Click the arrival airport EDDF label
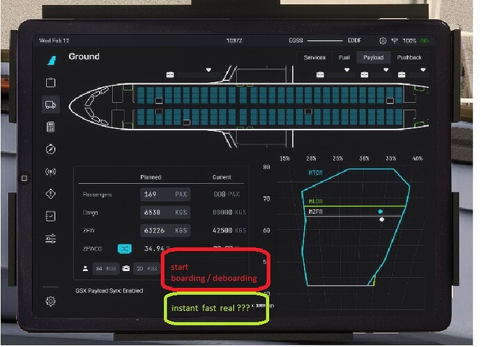This screenshot has width=481, height=347. pos(354,40)
